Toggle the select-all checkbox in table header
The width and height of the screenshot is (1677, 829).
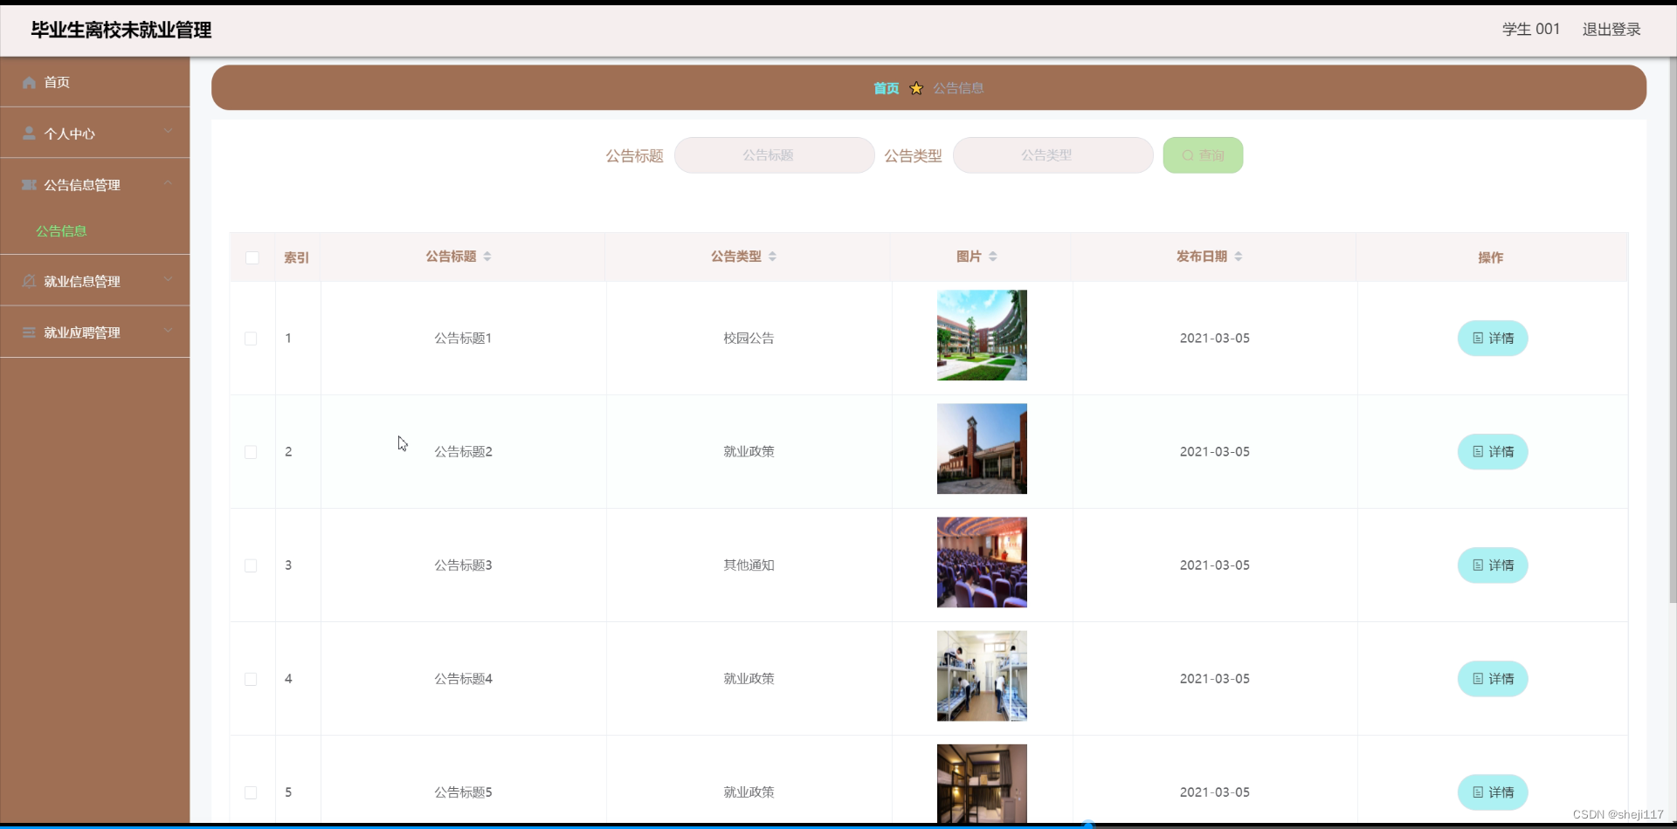click(x=252, y=257)
